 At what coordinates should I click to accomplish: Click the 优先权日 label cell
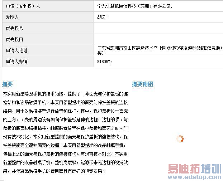tap(48, 39)
